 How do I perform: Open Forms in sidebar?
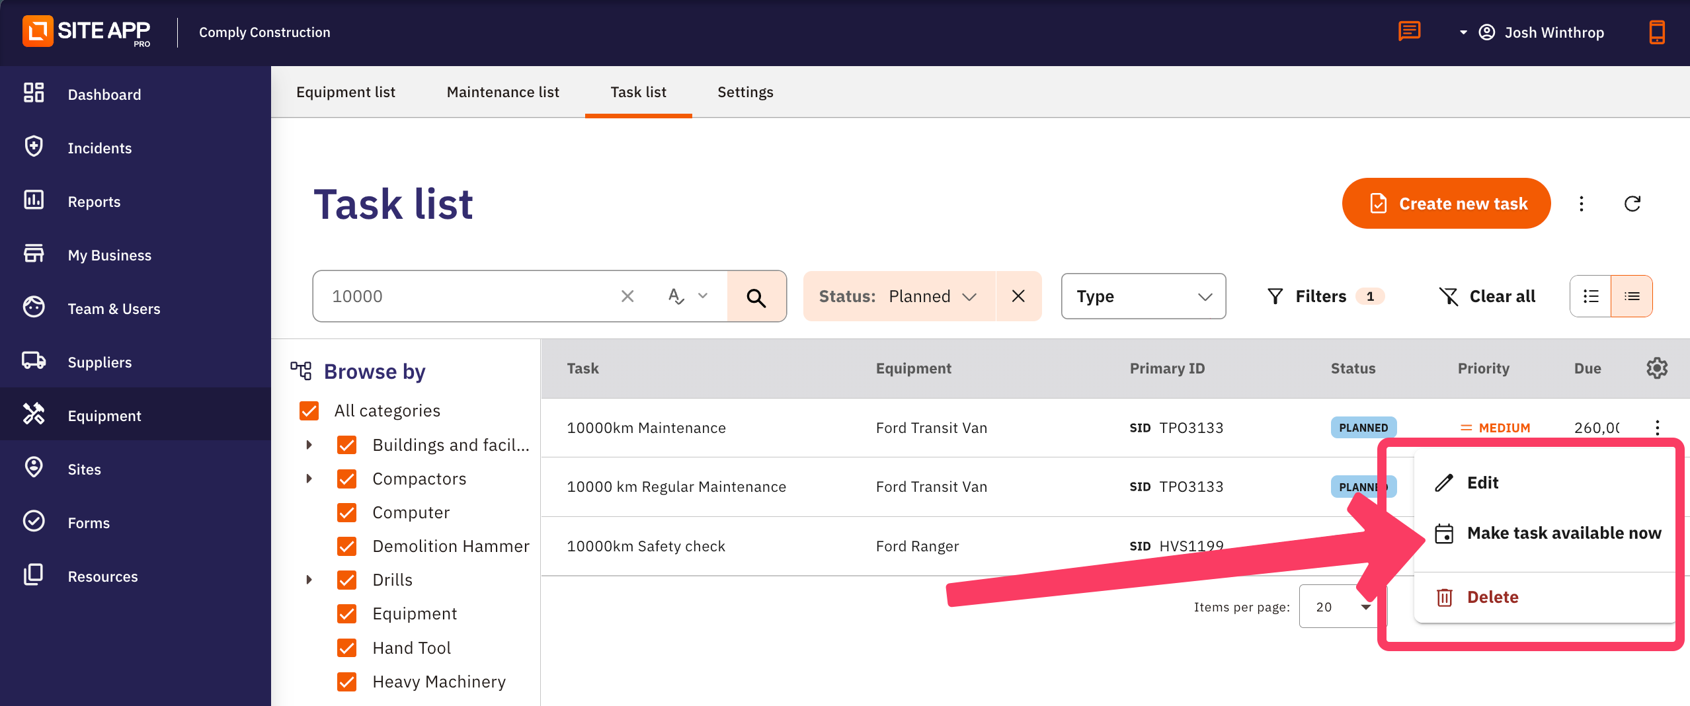click(89, 523)
